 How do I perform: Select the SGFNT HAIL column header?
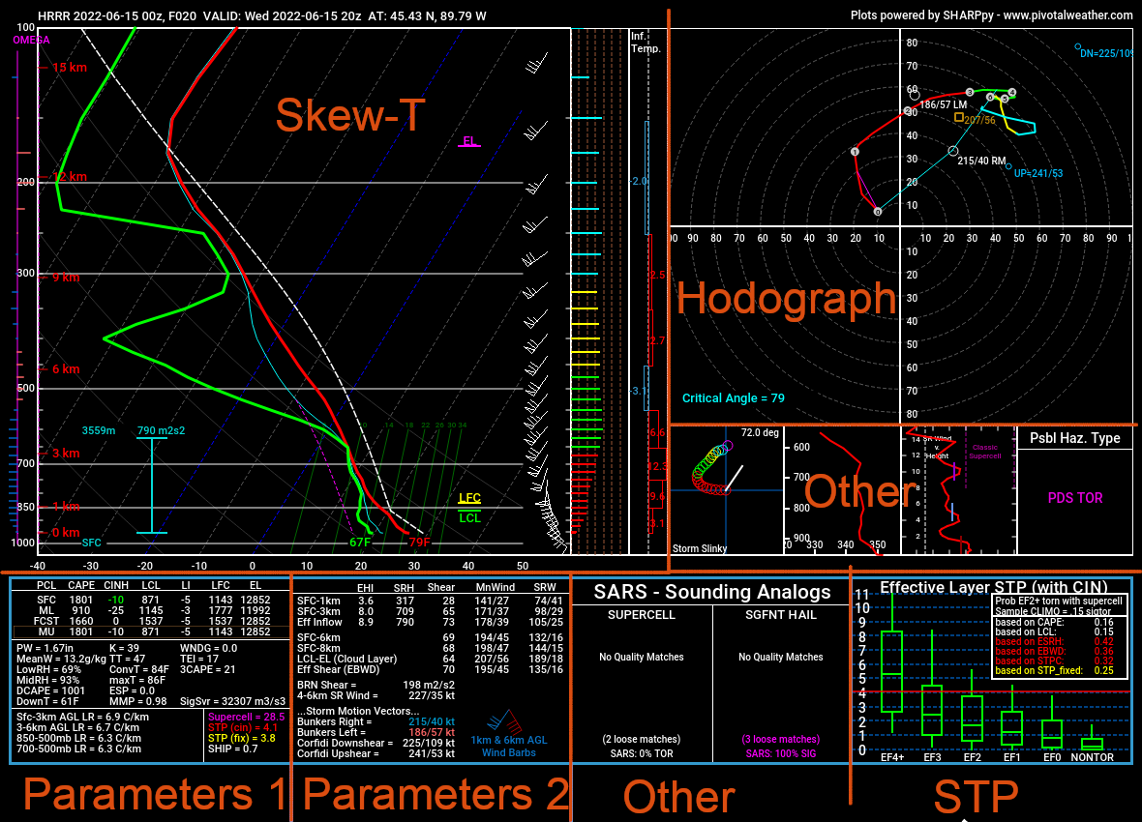tap(780, 616)
